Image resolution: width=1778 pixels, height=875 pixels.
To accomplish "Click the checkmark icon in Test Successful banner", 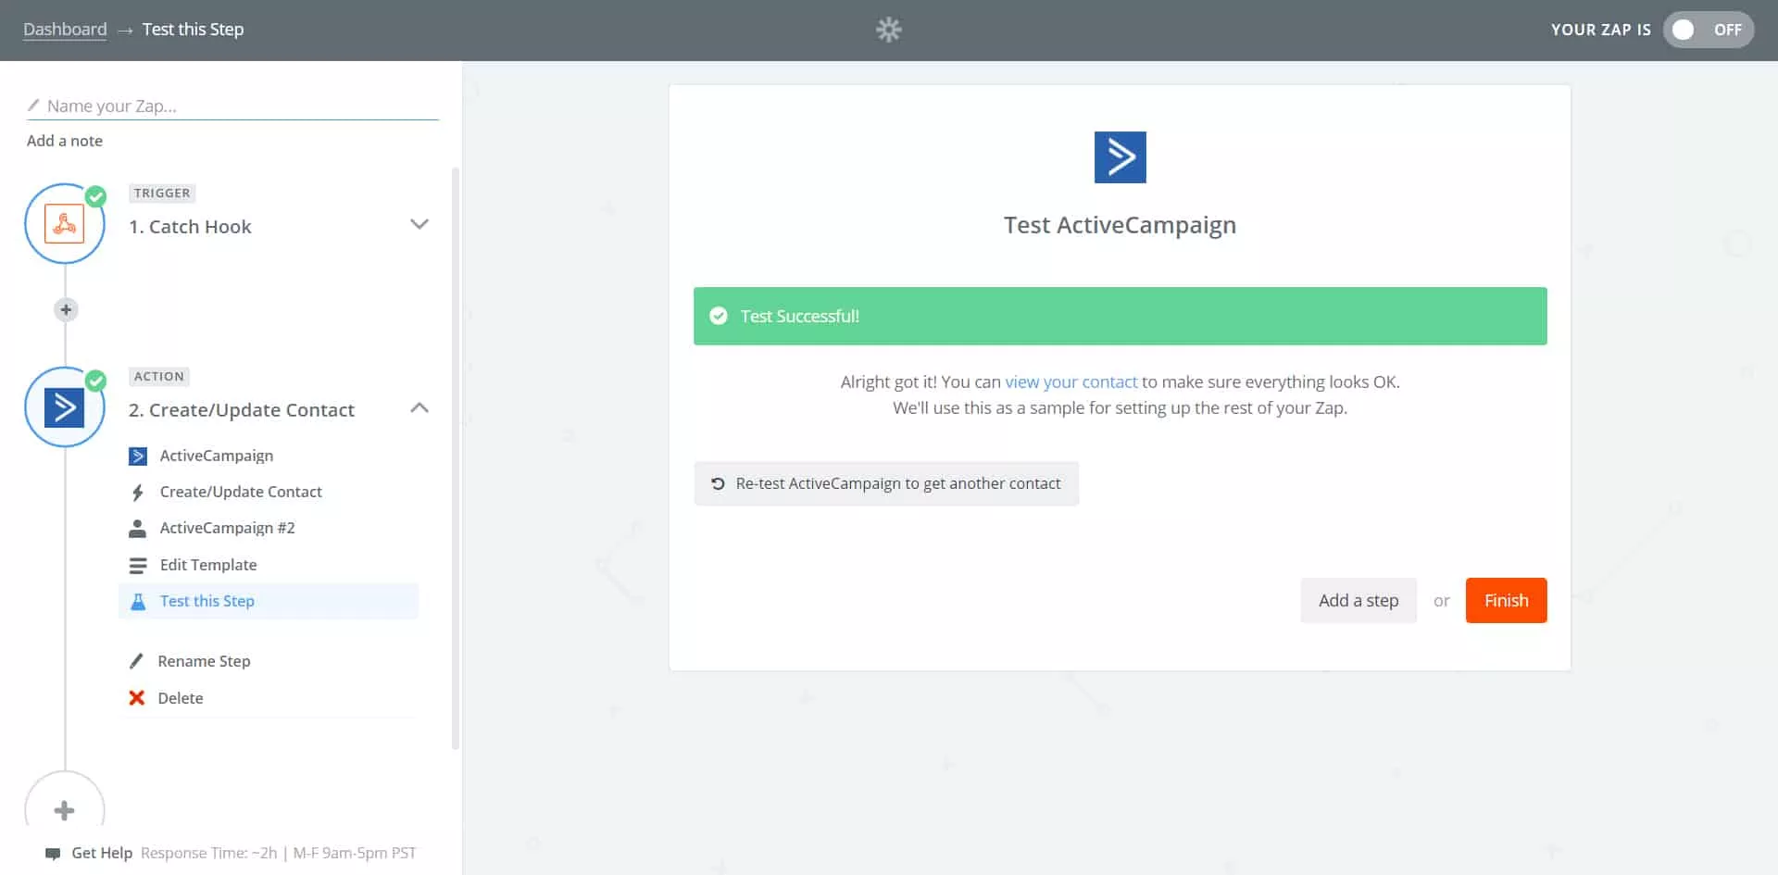I will (x=719, y=316).
